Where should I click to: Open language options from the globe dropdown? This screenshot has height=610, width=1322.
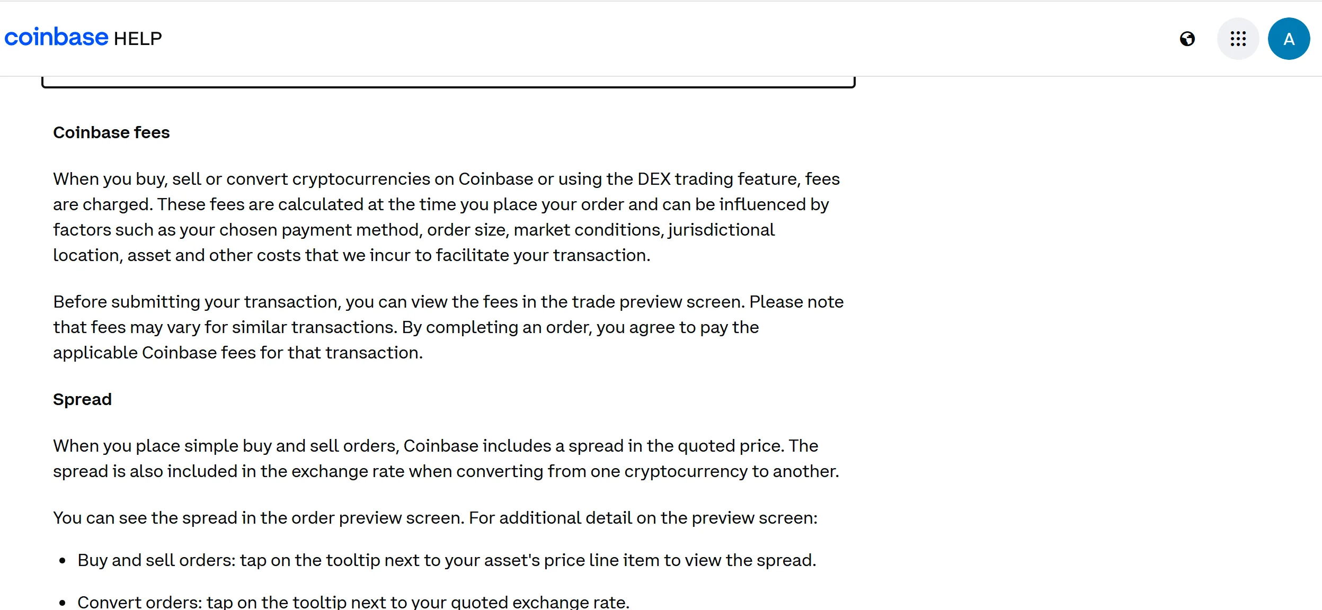coord(1188,38)
